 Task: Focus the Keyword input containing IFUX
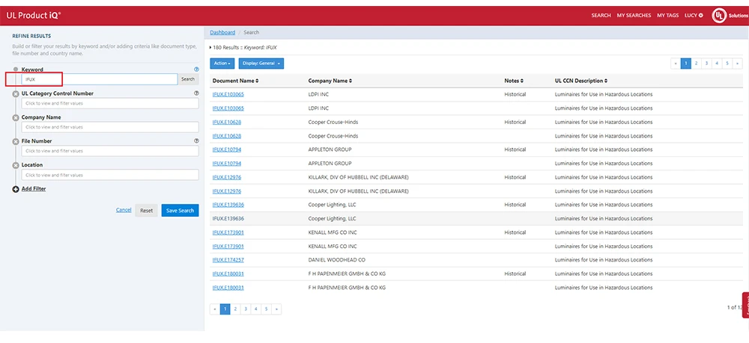point(100,79)
